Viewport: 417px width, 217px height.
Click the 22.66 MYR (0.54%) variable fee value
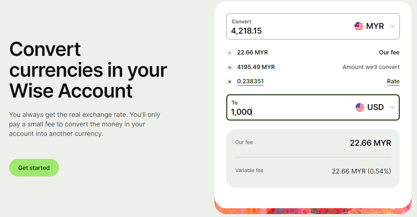[361, 171]
